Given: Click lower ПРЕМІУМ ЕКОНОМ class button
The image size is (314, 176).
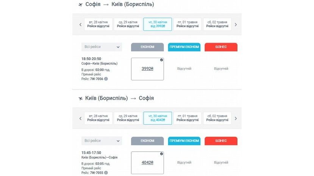Looking at the screenshot, I should [x=184, y=141].
